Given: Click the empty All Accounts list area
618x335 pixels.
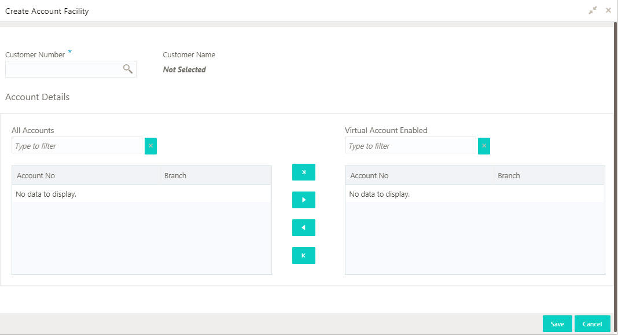Looking at the screenshot, I should pyautogui.click(x=142, y=238).
